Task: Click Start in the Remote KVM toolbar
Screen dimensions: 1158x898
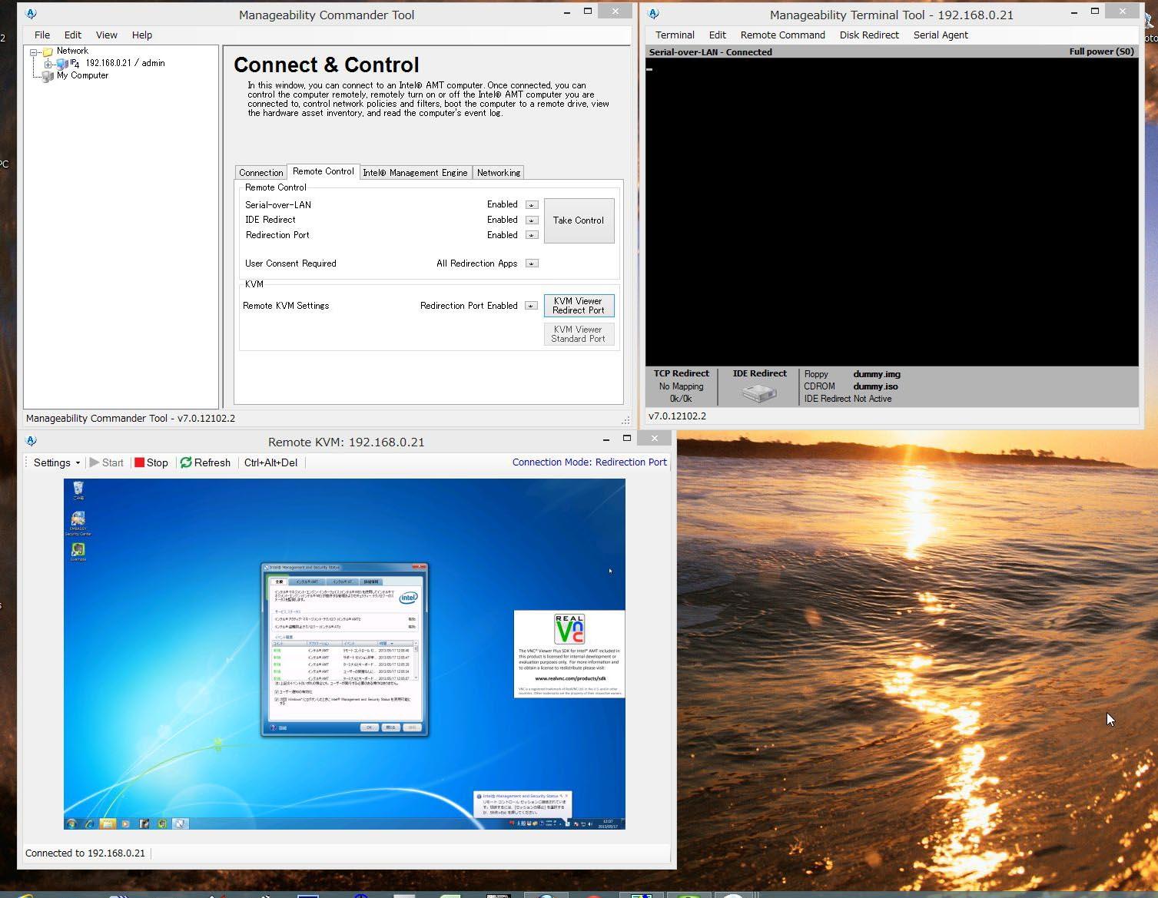Action: pos(107,462)
